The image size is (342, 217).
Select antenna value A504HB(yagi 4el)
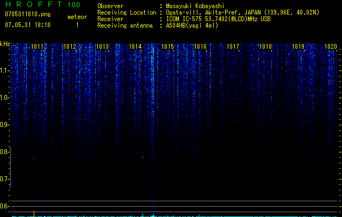click(x=192, y=25)
